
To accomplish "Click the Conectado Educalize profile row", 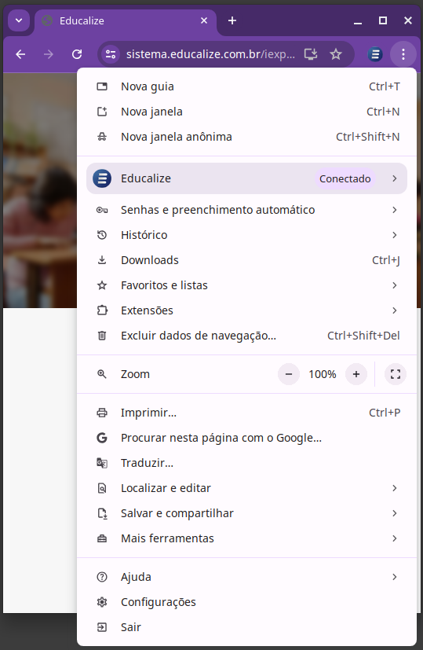I will coord(246,178).
